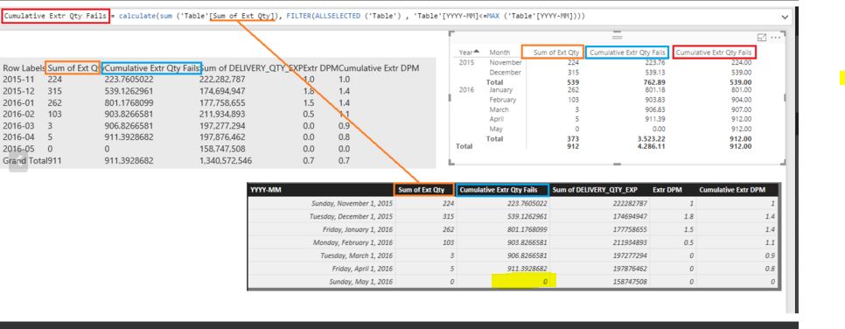Expand the formula bar with the chevron
This screenshot has height=329, width=845.
click(x=785, y=17)
